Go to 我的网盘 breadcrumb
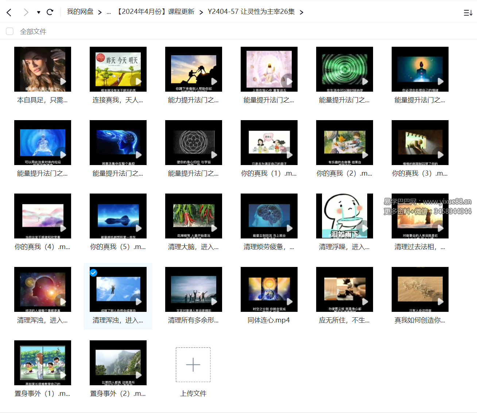The height and width of the screenshot is (413, 477). click(80, 12)
